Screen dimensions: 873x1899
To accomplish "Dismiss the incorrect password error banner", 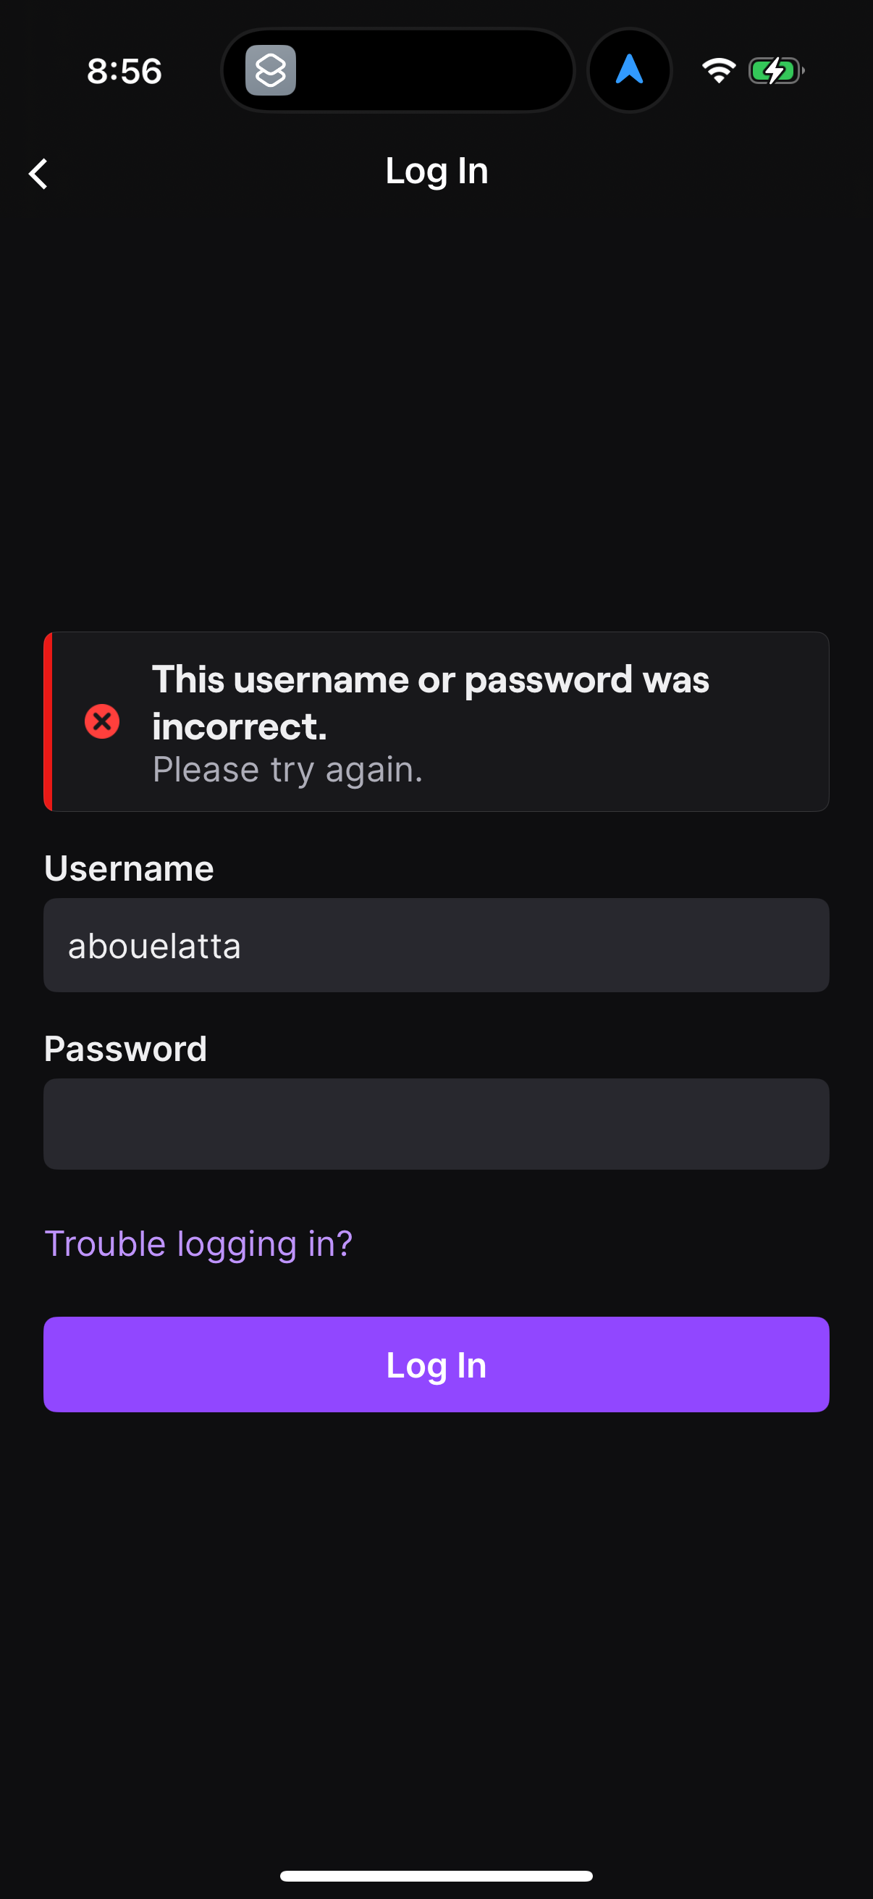I will [436, 721].
